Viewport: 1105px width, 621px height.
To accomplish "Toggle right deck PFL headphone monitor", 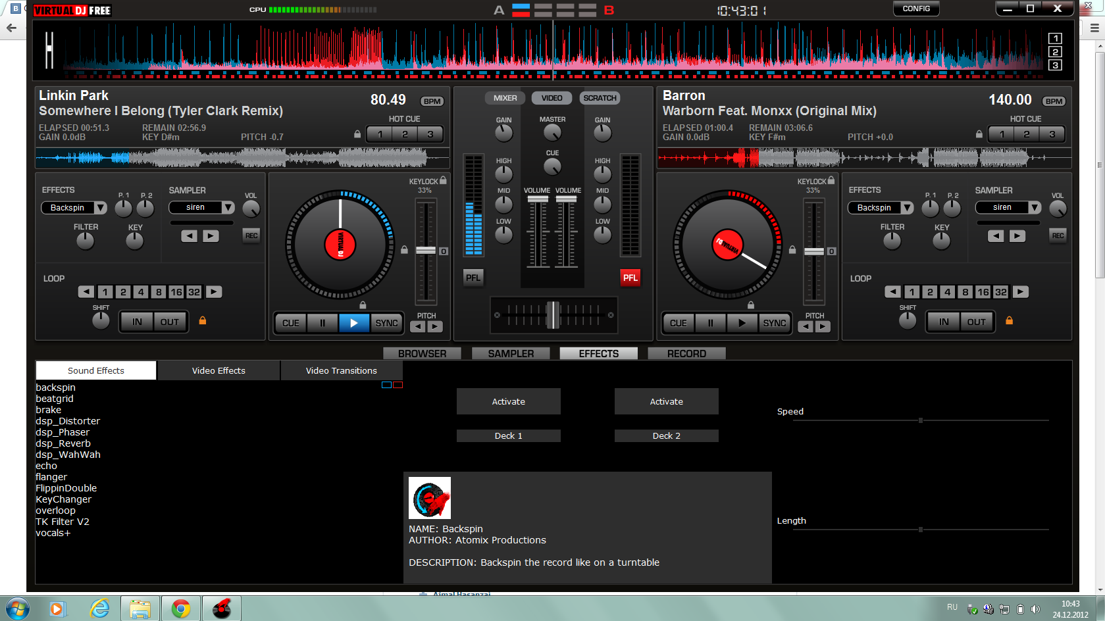I will pyautogui.click(x=630, y=278).
